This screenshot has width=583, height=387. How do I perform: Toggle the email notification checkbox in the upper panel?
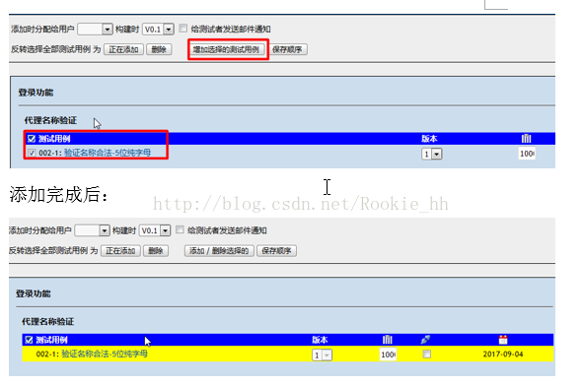(182, 29)
